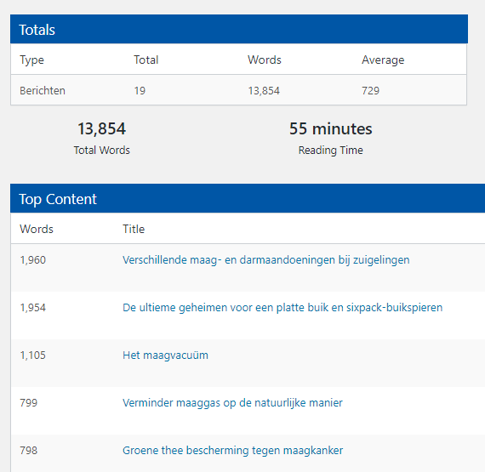Screen dimensions: 485x472
Task: Click the Words column header in Totals table
Action: tap(265, 60)
